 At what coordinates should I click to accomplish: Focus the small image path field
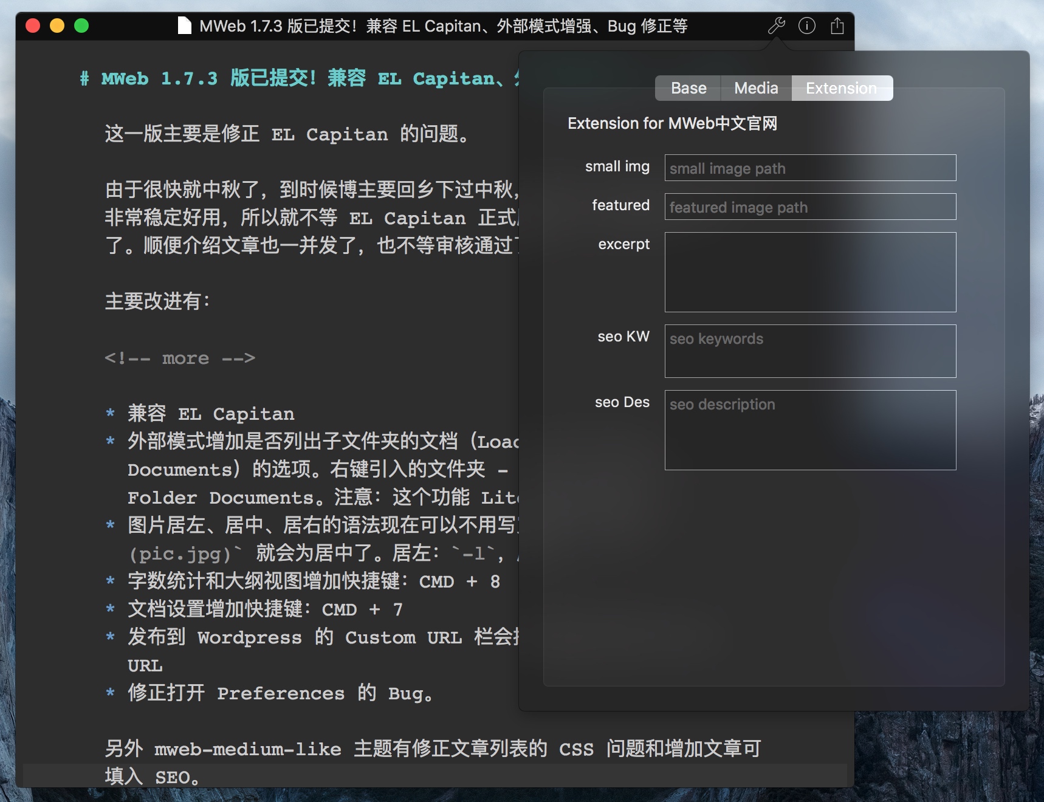pos(810,168)
